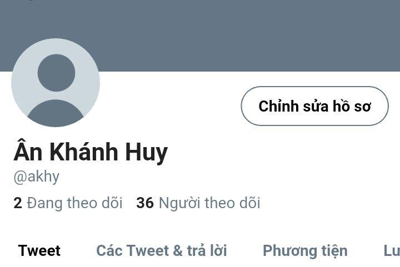Click the word Huy in the profile name
The image size is (400, 267).
point(147,152)
